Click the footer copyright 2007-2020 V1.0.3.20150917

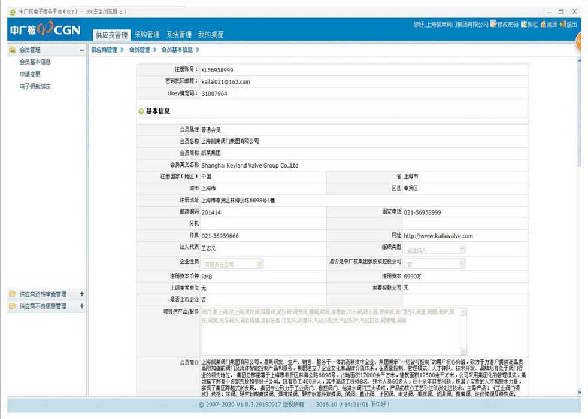pyautogui.click(x=251, y=405)
